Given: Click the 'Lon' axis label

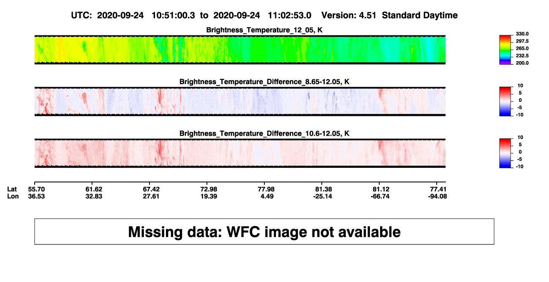Looking at the screenshot, I should click(13, 196).
